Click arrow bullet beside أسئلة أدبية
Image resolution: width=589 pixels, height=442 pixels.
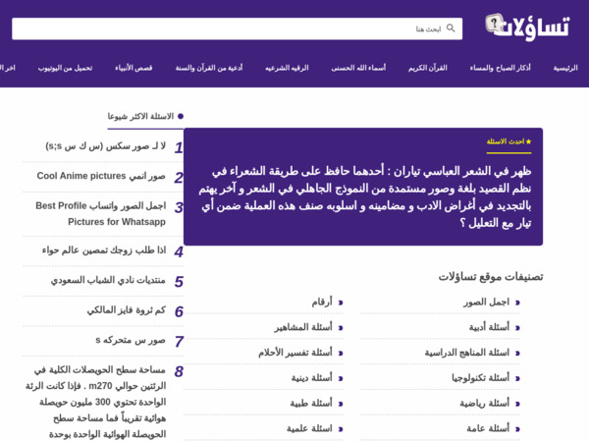(x=517, y=328)
